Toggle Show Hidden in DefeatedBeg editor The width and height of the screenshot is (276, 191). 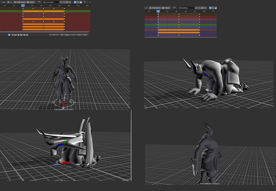click(213, 8)
